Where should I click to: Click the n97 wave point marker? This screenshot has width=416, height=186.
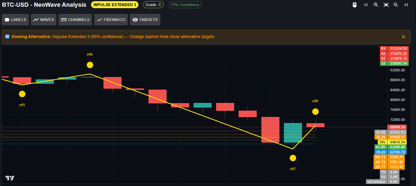point(293,158)
